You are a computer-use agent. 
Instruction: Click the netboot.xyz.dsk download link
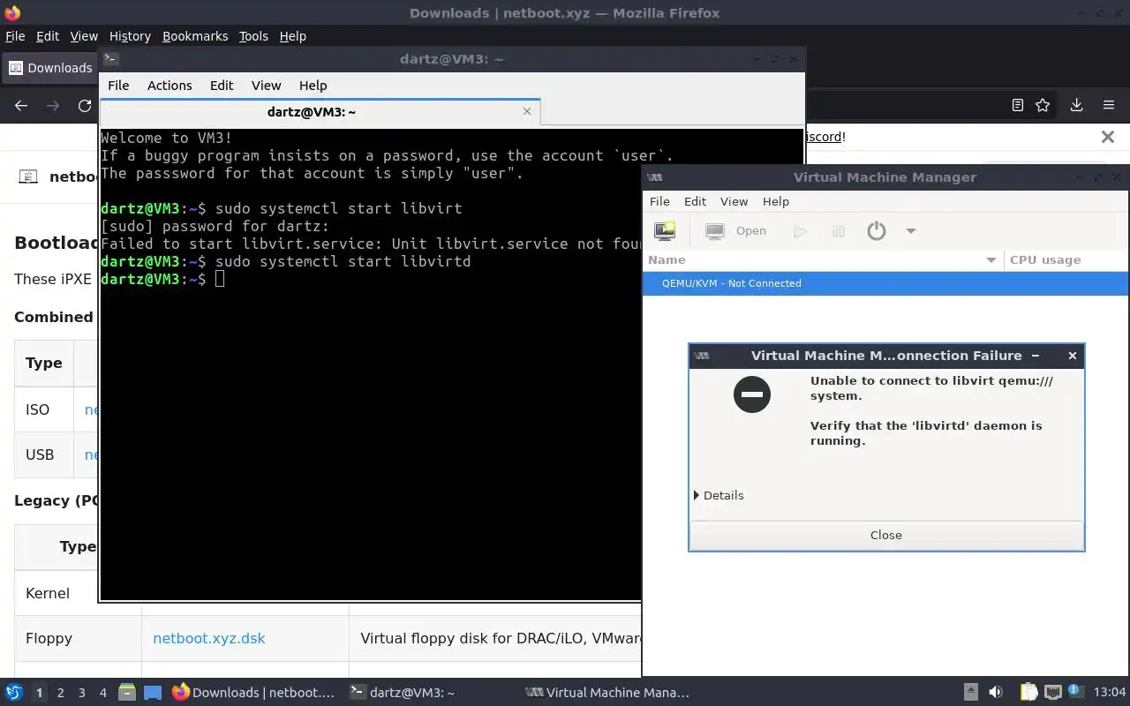coord(209,638)
